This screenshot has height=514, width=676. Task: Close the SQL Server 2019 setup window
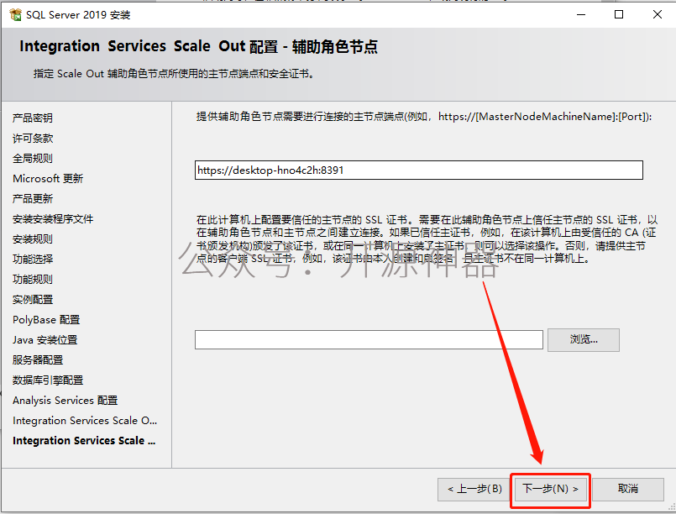(x=657, y=14)
